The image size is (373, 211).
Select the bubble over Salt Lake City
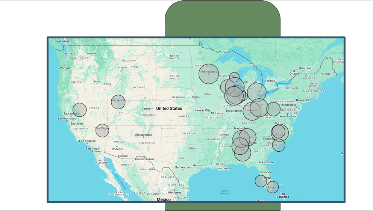118,102
